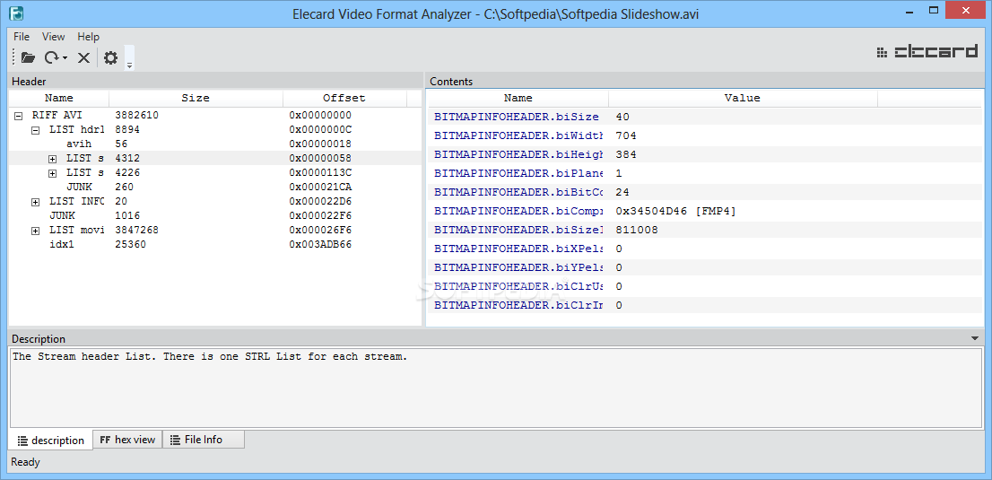
Task: Click the Elecard app icon in title bar
Action: (x=16, y=12)
